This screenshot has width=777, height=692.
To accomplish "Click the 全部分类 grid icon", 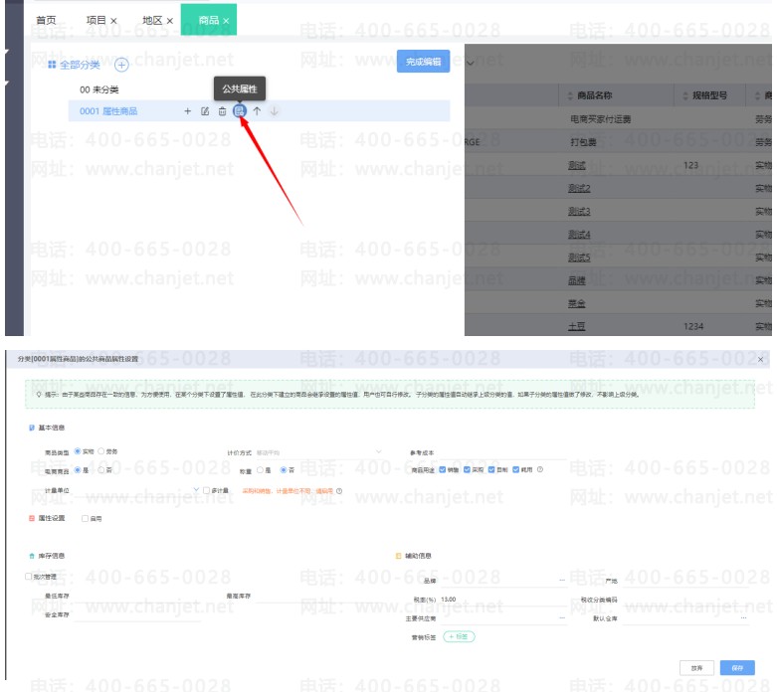I will coord(52,65).
